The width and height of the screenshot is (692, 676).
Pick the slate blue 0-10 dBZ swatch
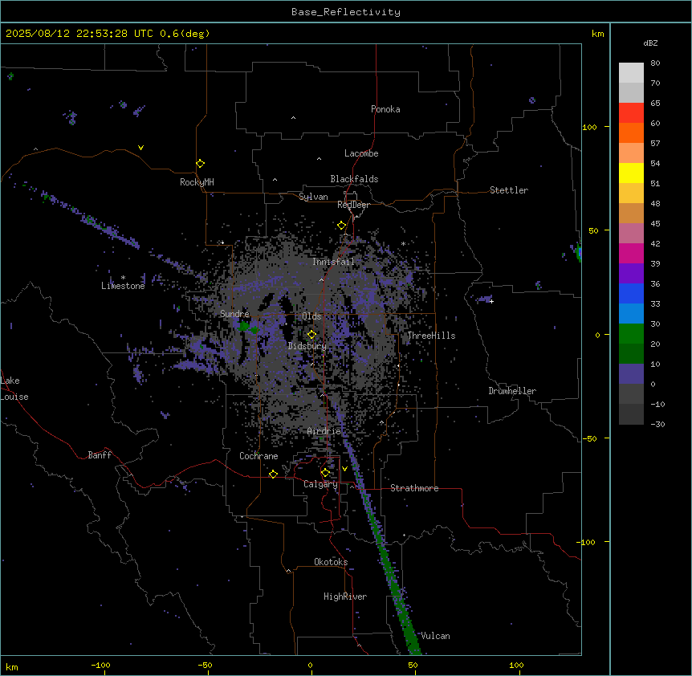point(631,374)
